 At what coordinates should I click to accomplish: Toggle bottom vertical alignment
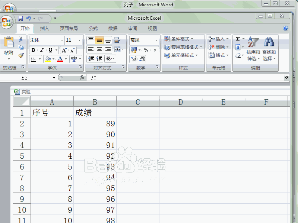coord(108,40)
